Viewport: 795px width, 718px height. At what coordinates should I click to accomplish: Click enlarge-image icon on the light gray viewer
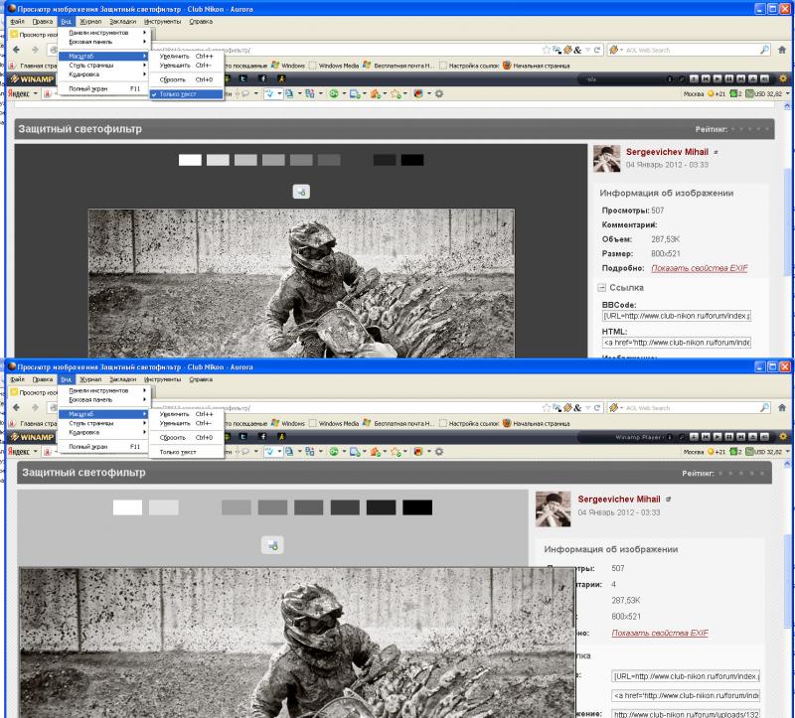(x=272, y=545)
